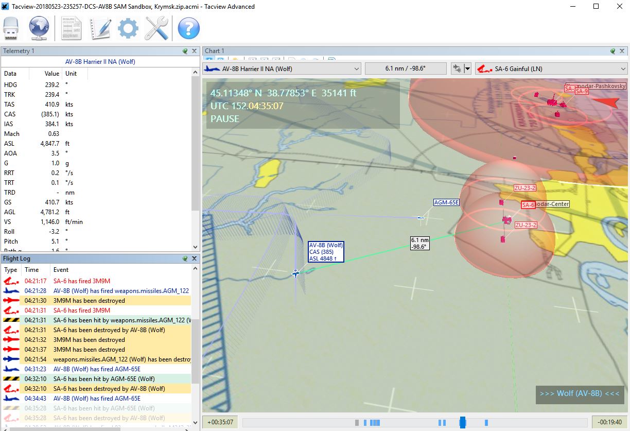Click the gray marker at timeline start
The image size is (630, 431).
[357, 422]
